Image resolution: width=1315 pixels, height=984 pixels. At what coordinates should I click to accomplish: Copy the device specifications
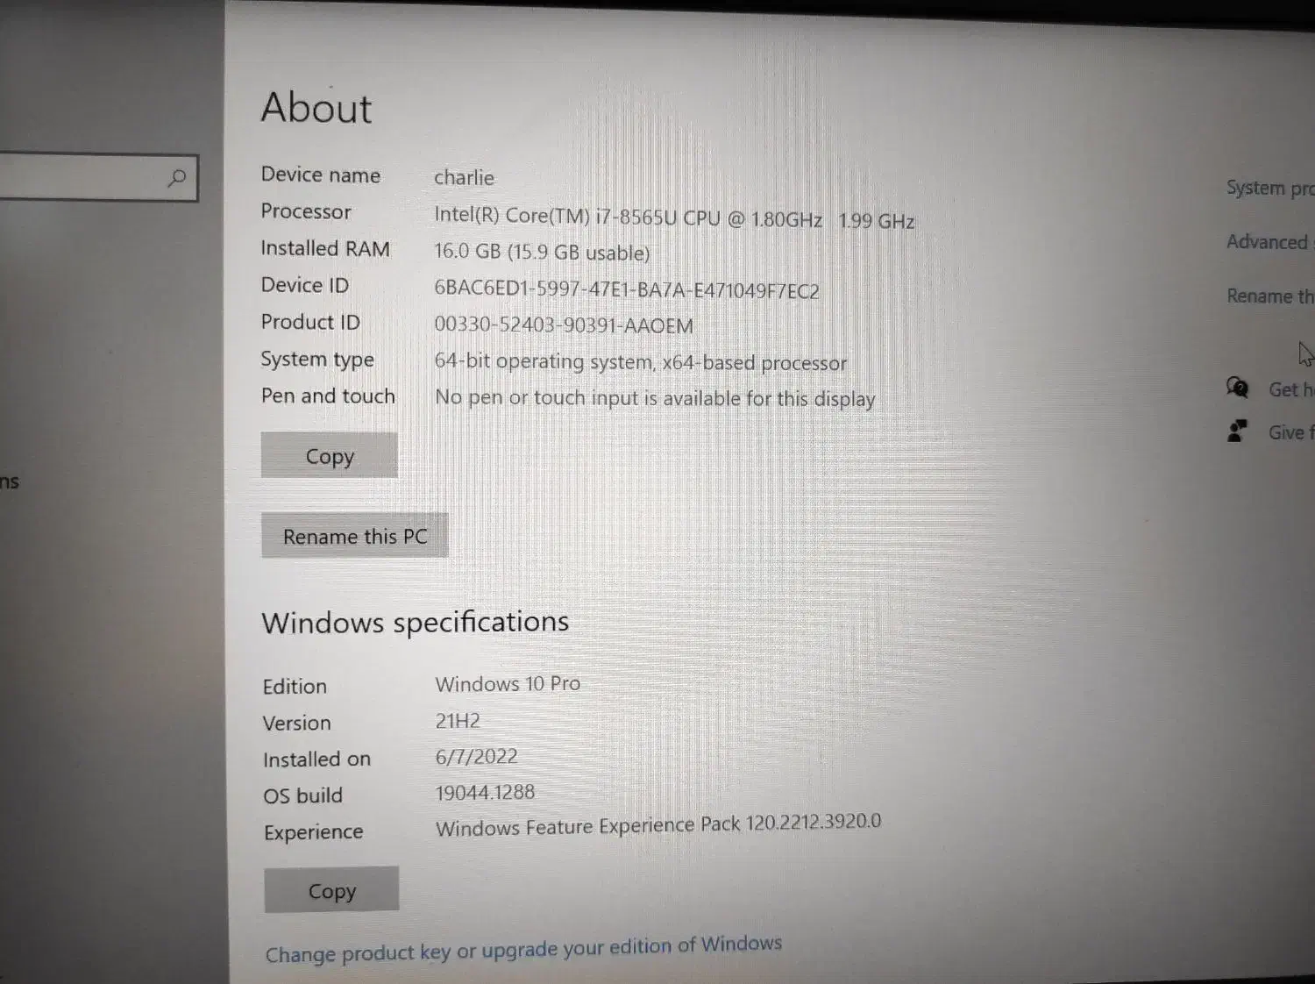pyautogui.click(x=330, y=456)
